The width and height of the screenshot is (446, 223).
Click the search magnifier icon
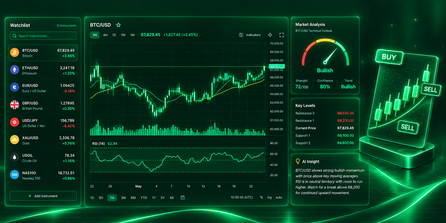pos(15,36)
